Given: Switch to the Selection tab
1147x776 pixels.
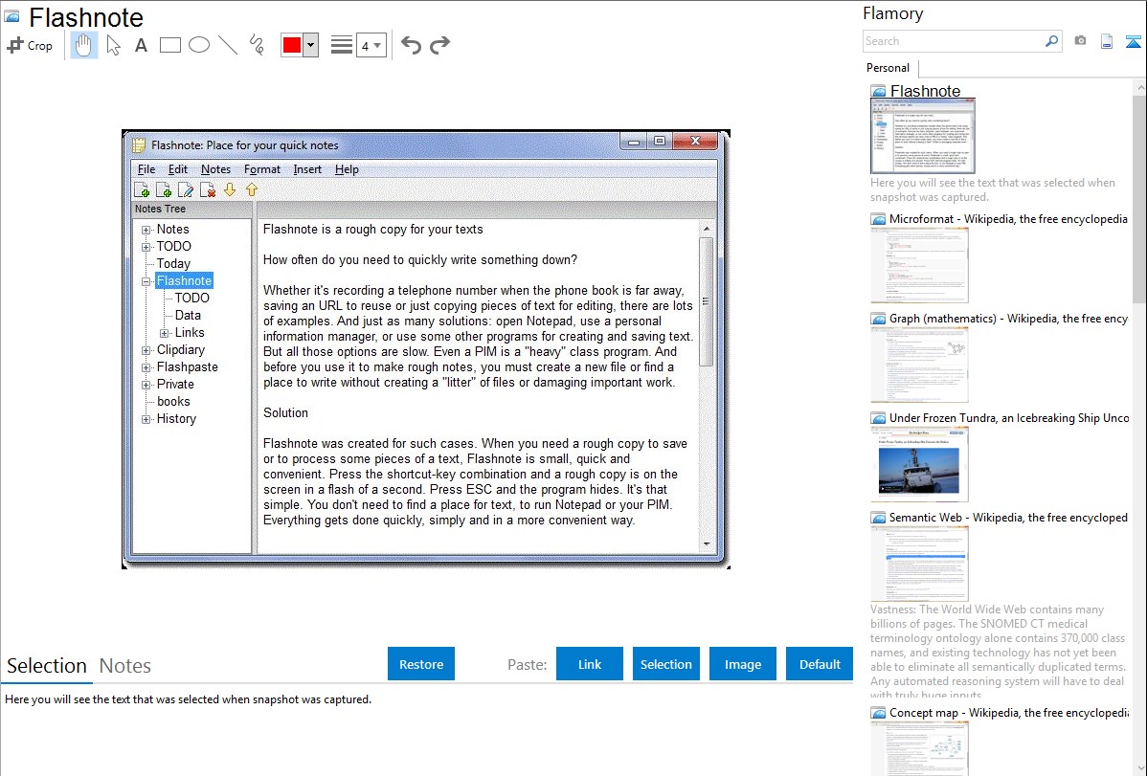Looking at the screenshot, I should click(x=47, y=666).
